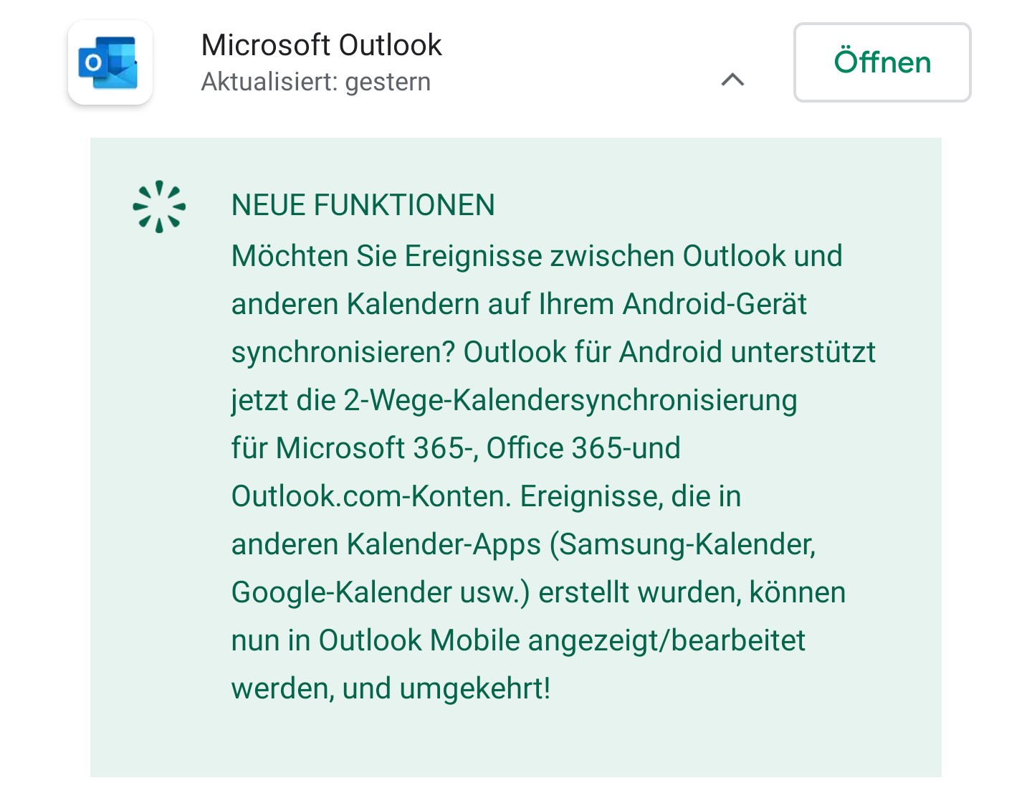1032x801 pixels.
Task: Click the words 'erstellt wurden, können'
Action: [692, 592]
